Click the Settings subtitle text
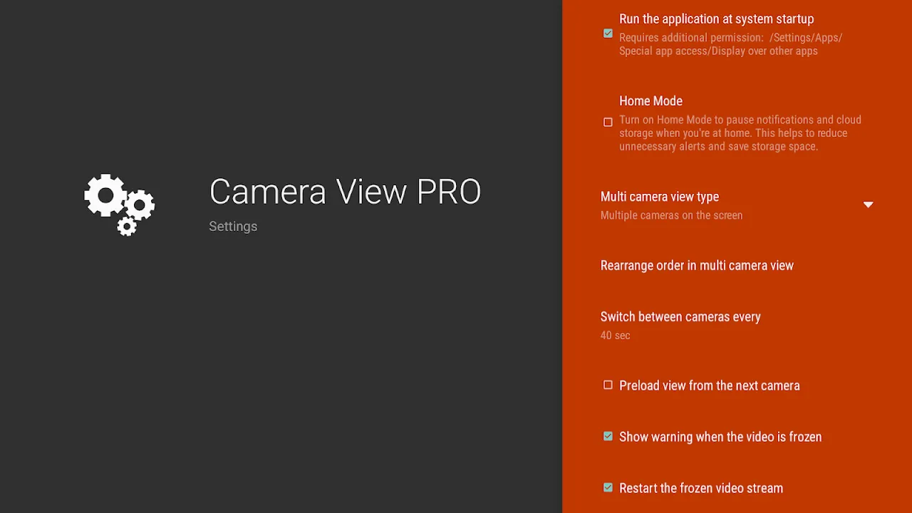The image size is (912, 513). point(233,227)
